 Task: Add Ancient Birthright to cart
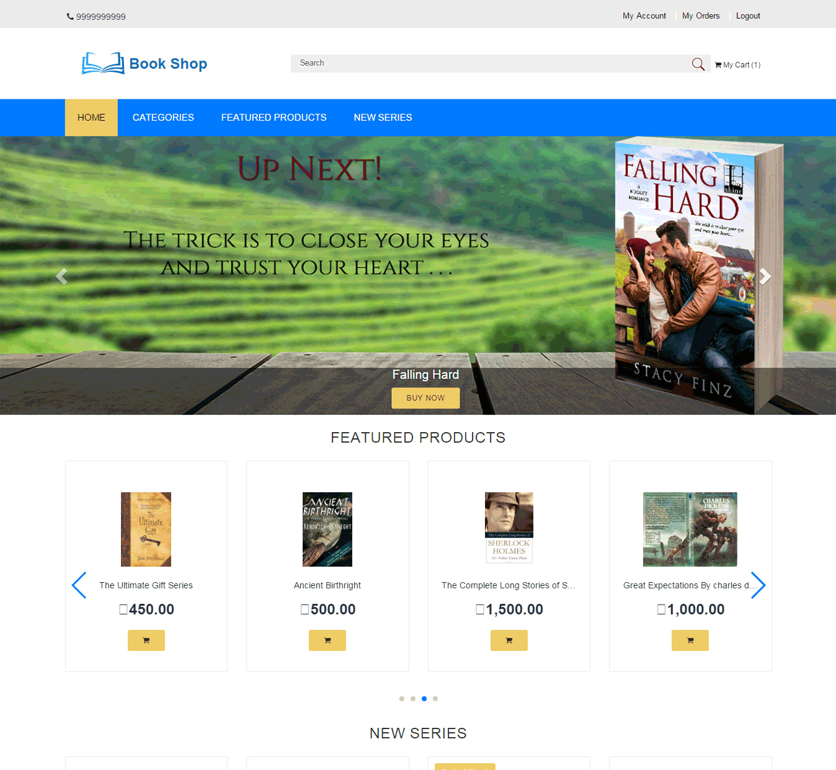pos(327,640)
